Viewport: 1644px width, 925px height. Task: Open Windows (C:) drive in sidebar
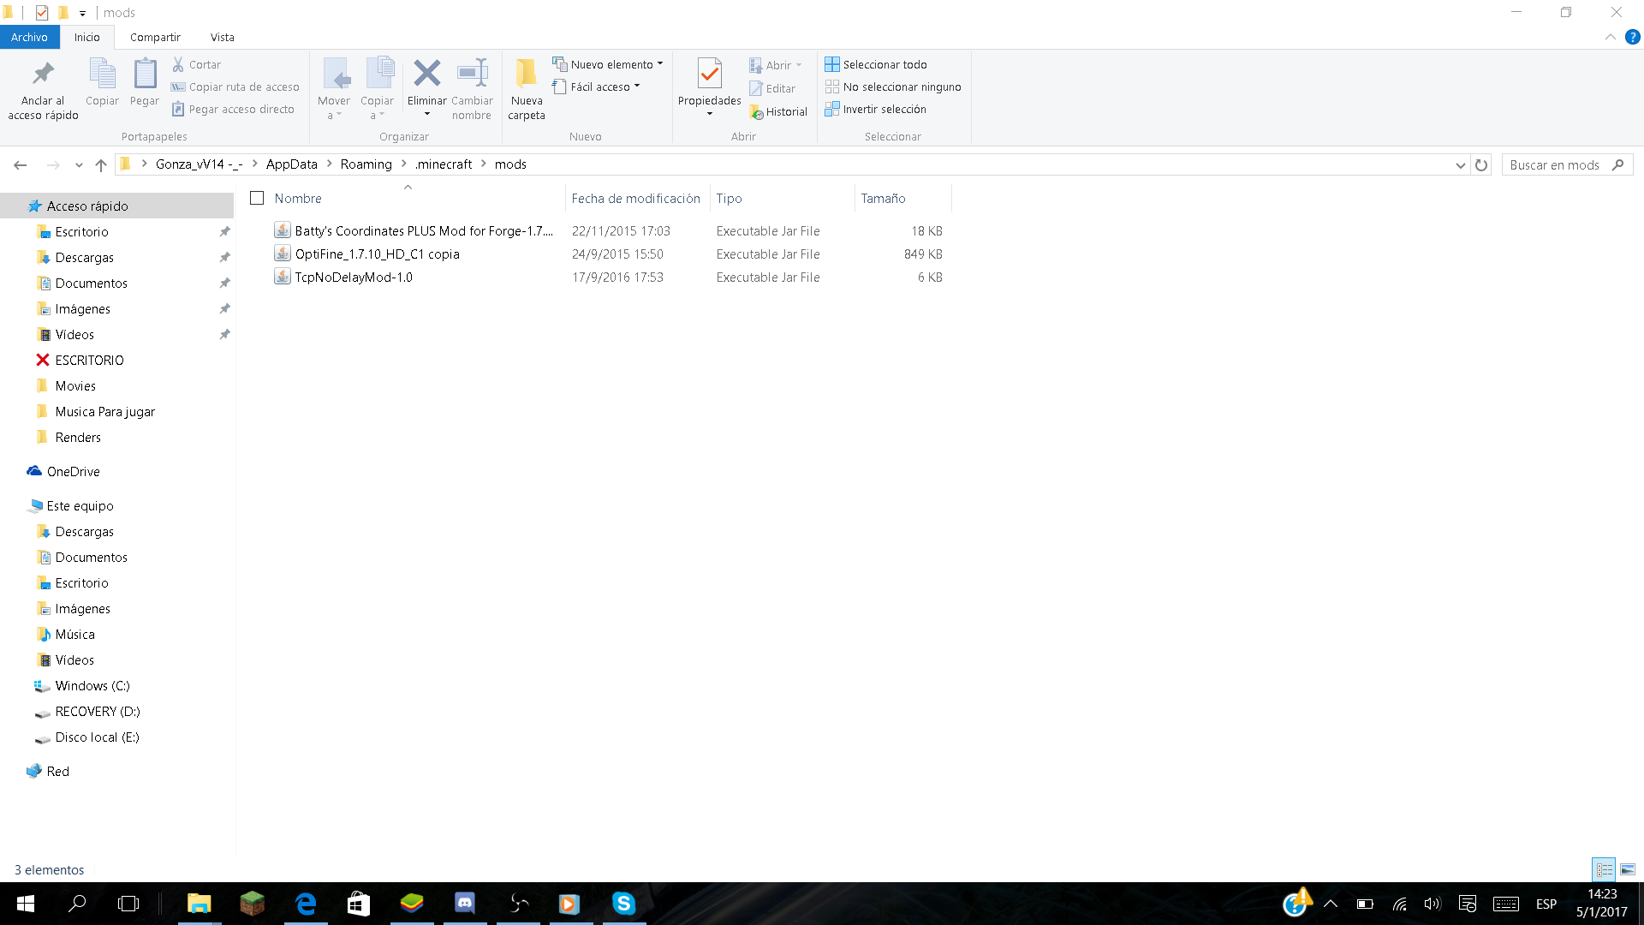click(x=92, y=686)
